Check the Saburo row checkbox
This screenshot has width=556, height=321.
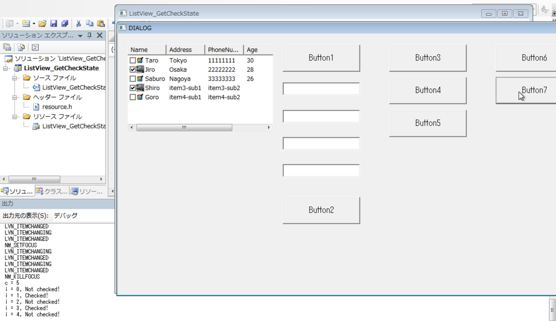click(x=133, y=79)
